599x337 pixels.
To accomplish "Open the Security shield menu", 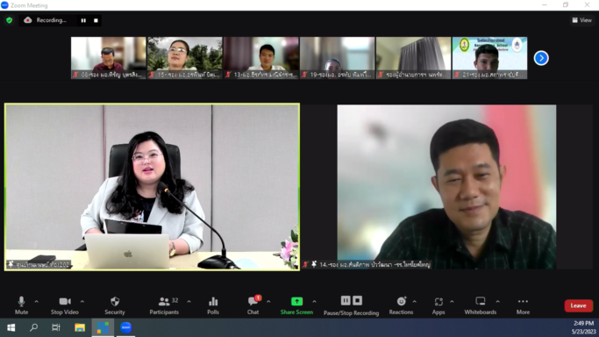I will click(115, 305).
